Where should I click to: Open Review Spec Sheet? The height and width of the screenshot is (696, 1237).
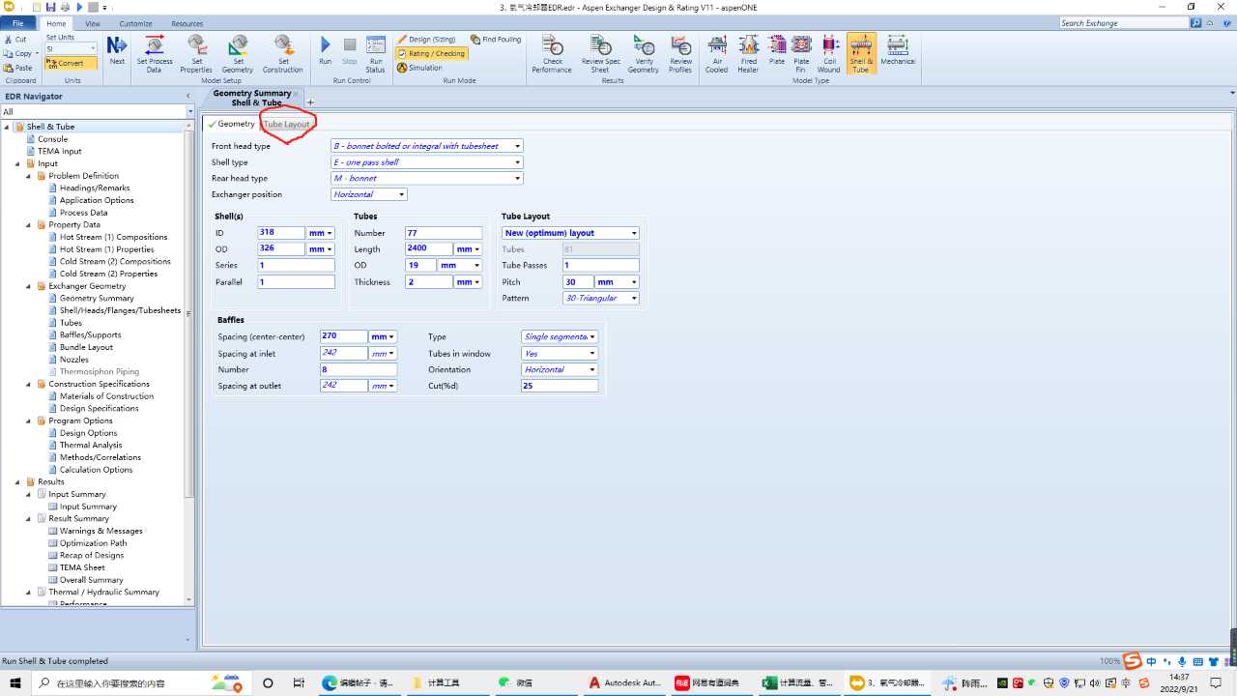tap(600, 53)
